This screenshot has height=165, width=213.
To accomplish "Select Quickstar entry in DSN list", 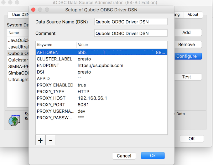I will click(18, 60).
